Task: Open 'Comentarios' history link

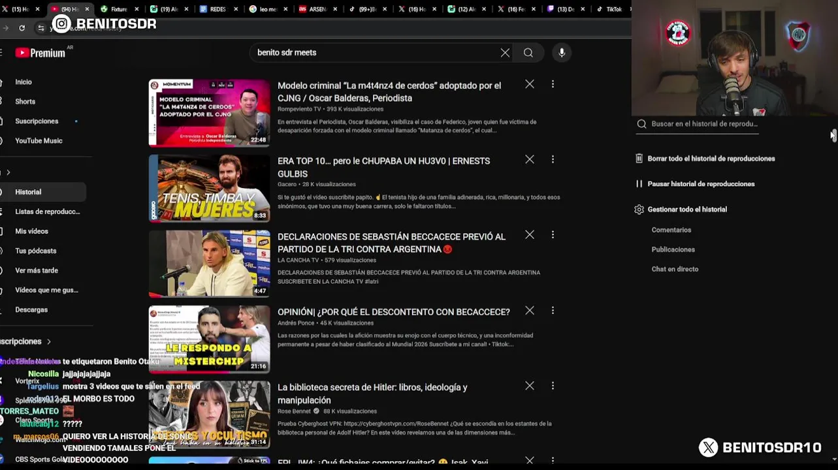Action: 671,230
